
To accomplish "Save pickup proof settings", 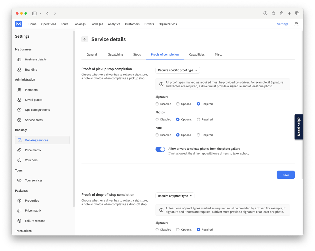I will pos(286,175).
